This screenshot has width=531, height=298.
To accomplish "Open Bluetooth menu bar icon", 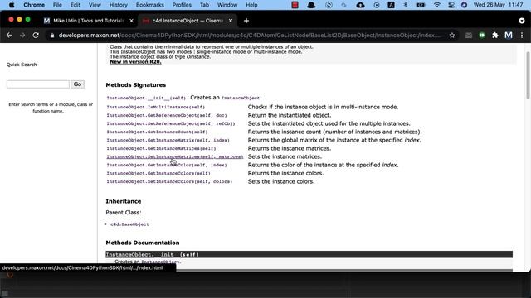I will tap(406, 5).
